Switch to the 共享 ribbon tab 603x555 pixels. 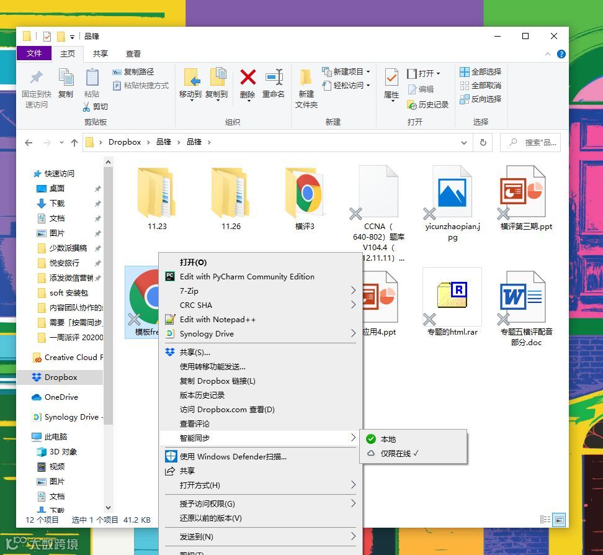100,54
